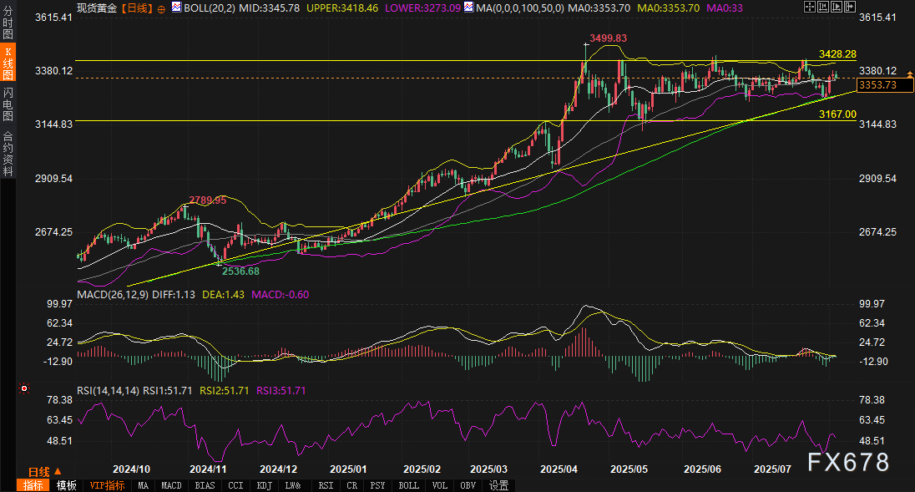Image resolution: width=915 pixels, height=492 pixels.
Task: Switch to the 模板 tab
Action: click(x=67, y=485)
